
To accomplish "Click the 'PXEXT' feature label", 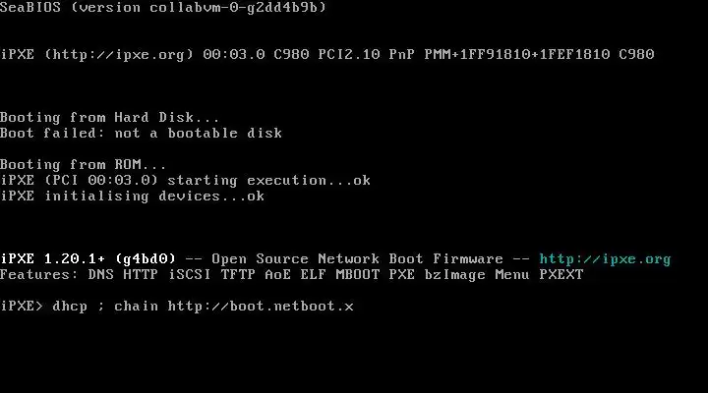I will (561, 275).
